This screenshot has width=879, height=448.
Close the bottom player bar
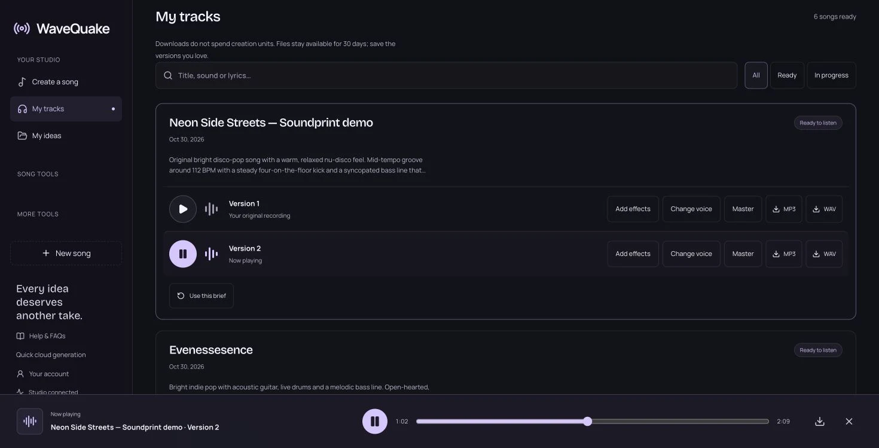coord(849,421)
